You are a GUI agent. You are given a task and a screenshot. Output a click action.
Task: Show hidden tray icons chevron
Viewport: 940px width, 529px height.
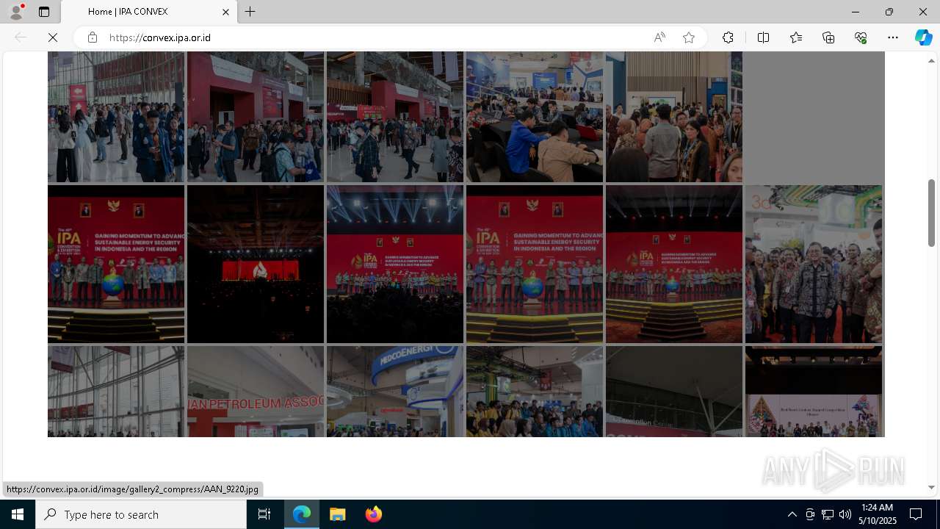tap(792, 514)
